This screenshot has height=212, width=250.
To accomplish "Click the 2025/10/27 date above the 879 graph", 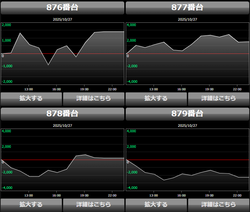I will (187, 126).
